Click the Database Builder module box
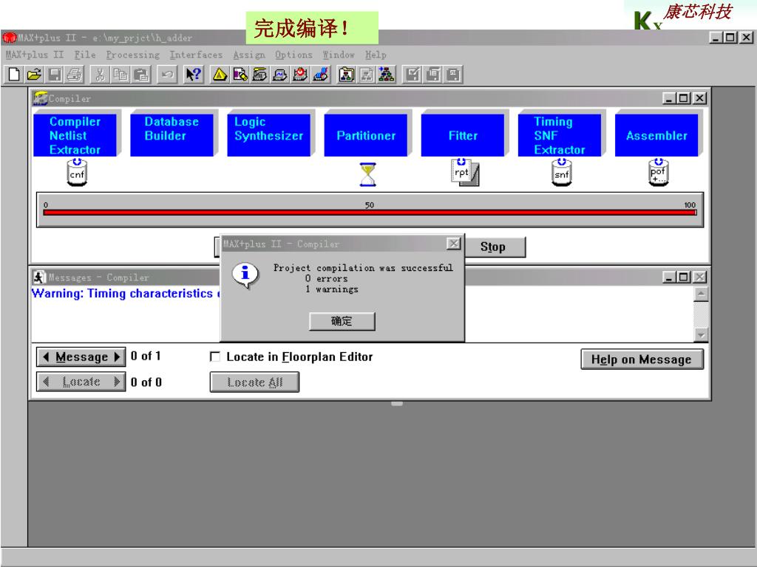Image resolution: width=757 pixels, height=567 pixels. 172,136
